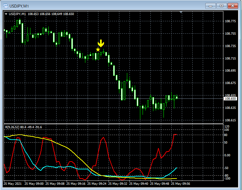The width and height of the screenshot is (242, 190).
Task: Click price scale value 108.635
Action: pos(231,108)
